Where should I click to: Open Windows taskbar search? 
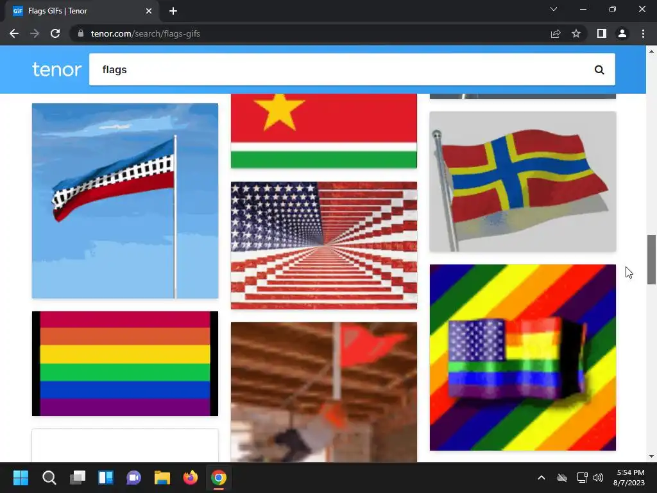49,478
